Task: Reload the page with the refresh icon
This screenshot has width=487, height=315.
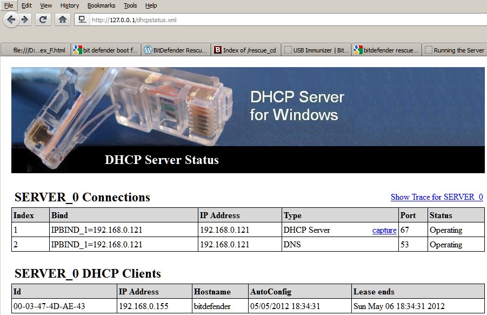Action: click(x=43, y=19)
